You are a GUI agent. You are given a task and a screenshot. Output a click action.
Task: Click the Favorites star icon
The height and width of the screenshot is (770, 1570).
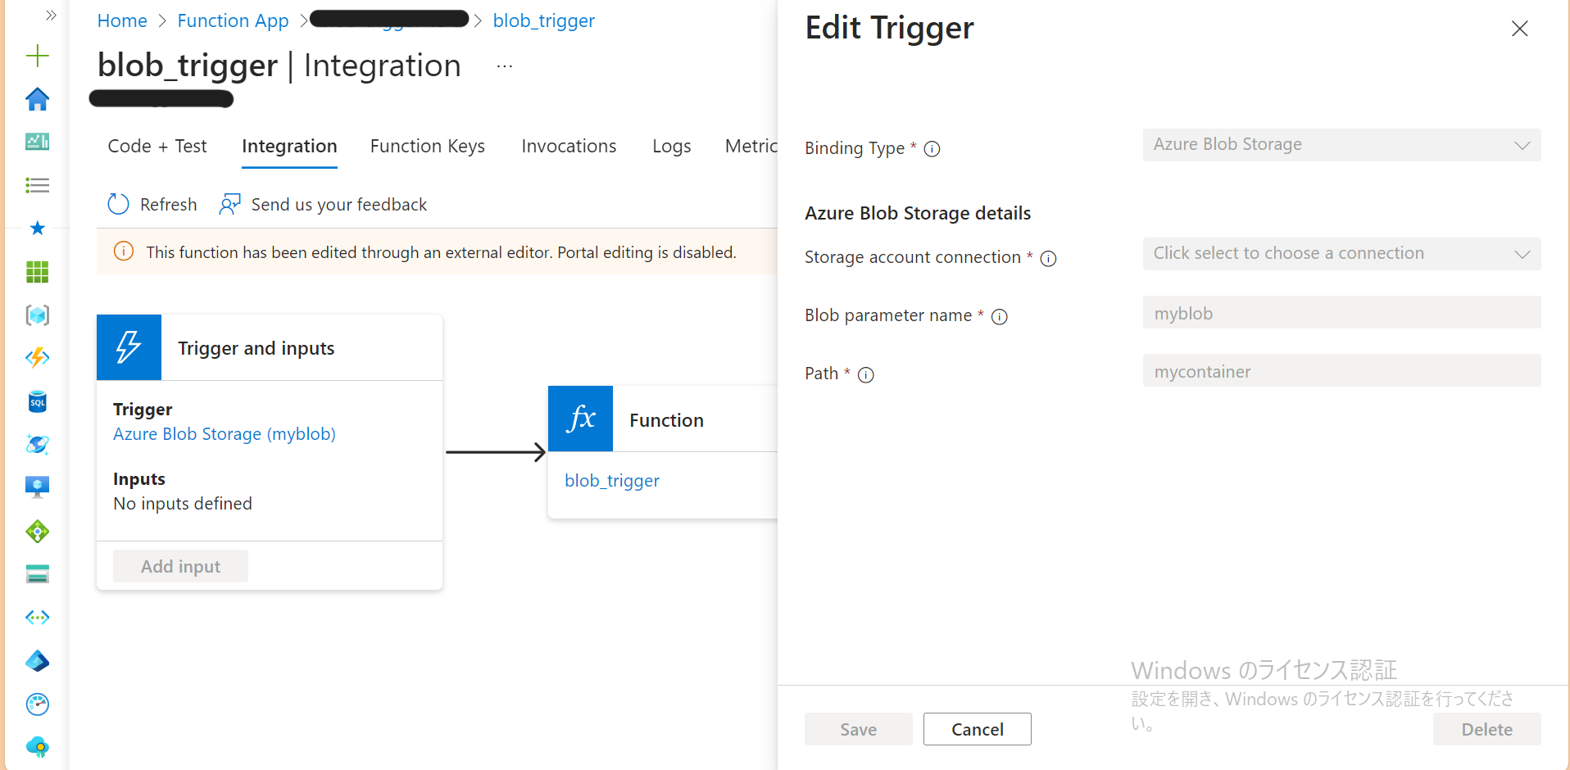tap(38, 228)
